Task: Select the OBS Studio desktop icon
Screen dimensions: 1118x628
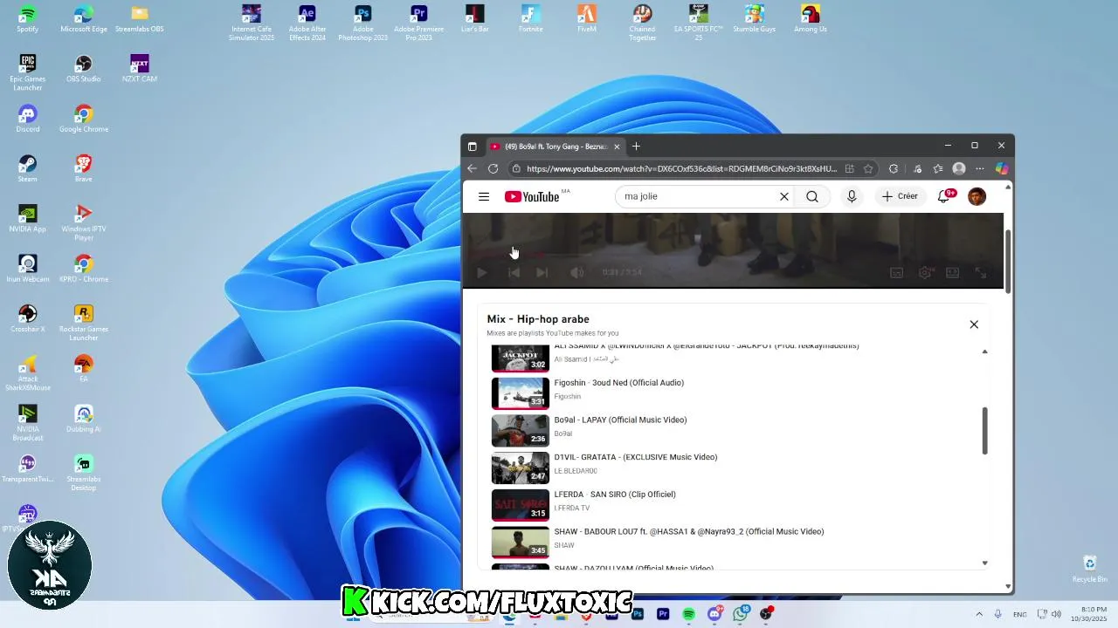Action: tap(84, 69)
